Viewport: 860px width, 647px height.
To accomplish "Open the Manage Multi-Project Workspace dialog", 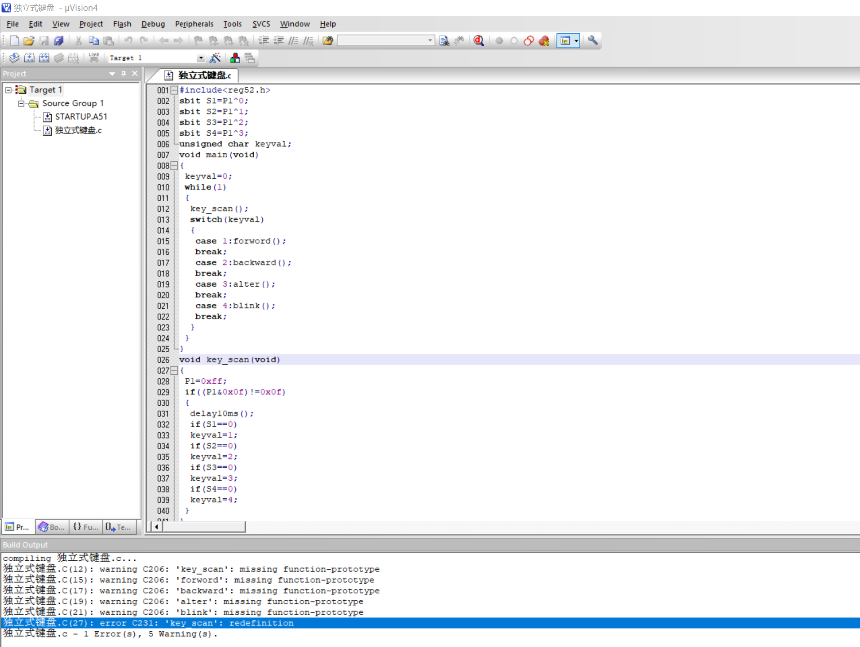I will pyautogui.click(x=250, y=58).
